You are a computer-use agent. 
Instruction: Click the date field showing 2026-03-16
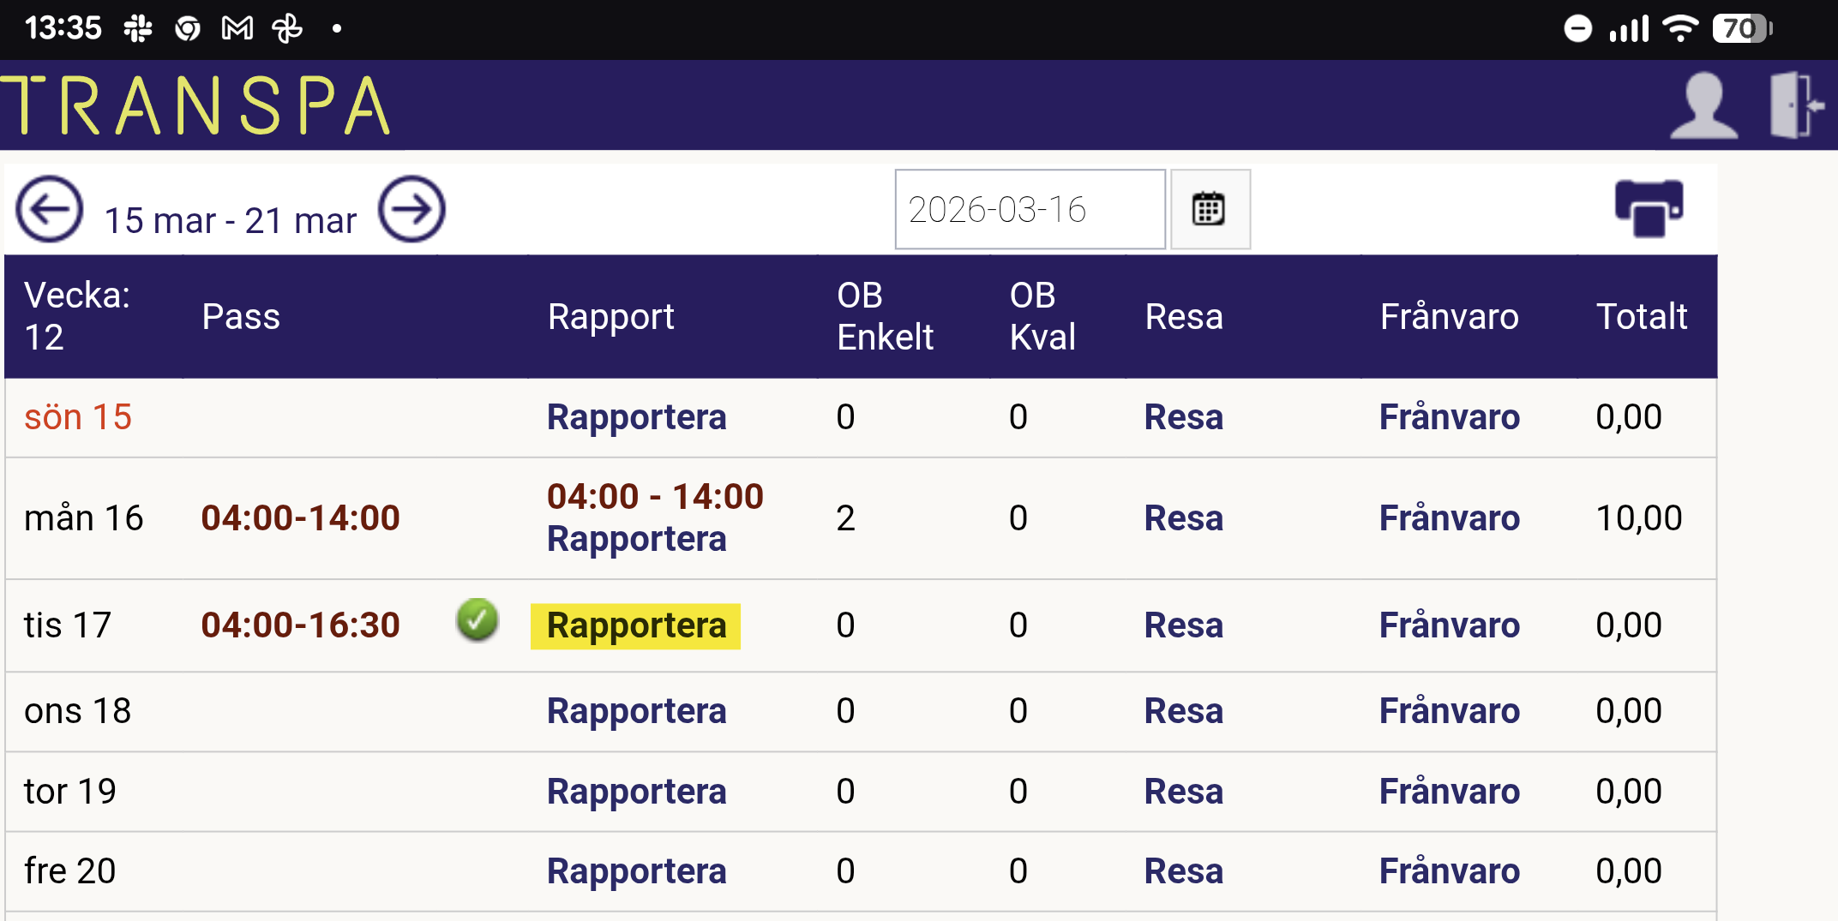1029,210
